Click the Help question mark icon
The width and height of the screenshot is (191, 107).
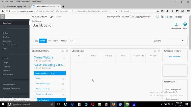[x=185, y=24]
